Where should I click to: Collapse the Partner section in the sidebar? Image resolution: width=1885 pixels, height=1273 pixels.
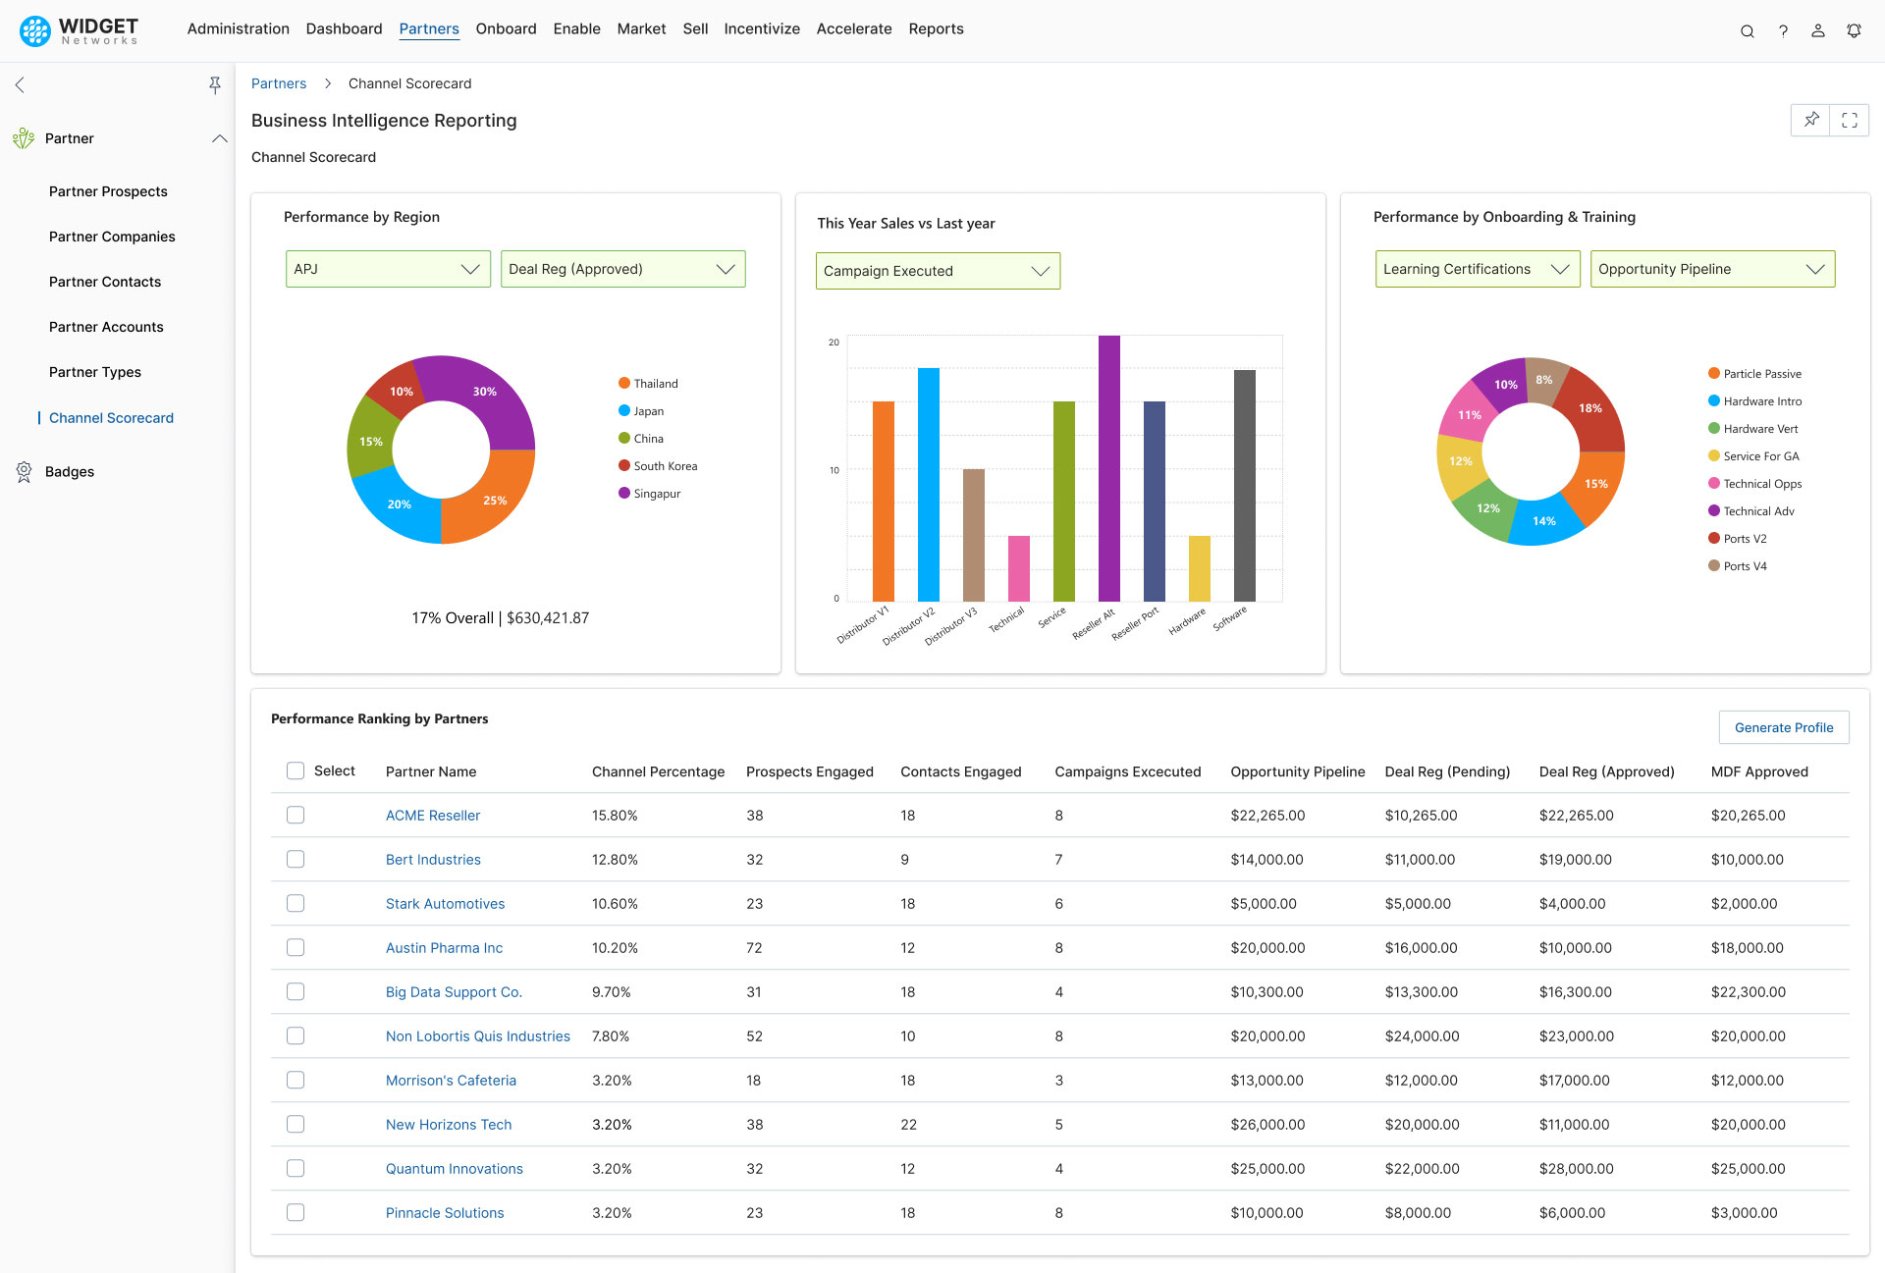[x=219, y=138]
